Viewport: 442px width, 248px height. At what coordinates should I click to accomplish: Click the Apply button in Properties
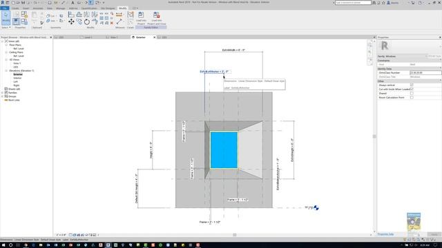434,234
